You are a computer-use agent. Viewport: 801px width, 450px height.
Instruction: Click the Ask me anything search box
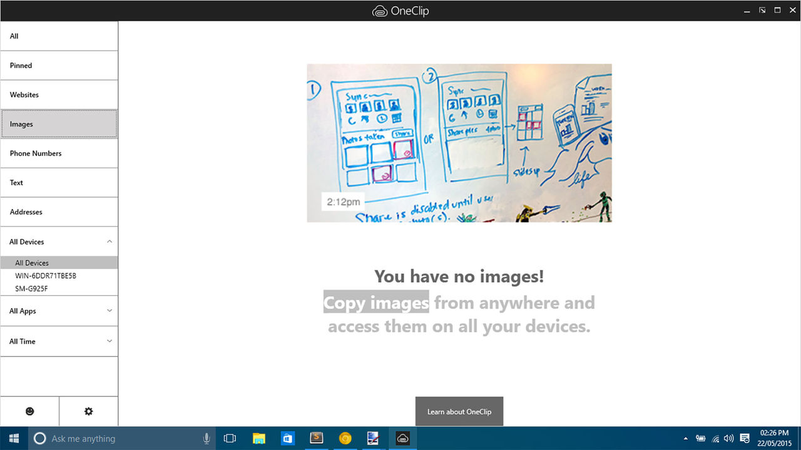point(122,439)
